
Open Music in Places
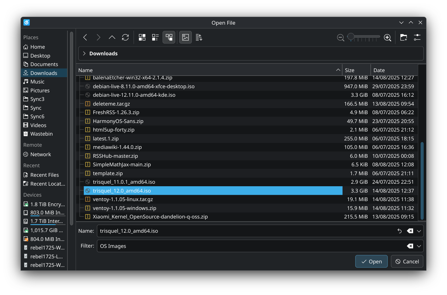pos(44,82)
